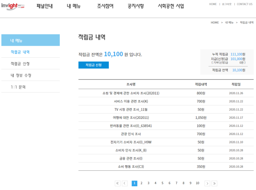
Task: Click row 여행에 대한 조사(202011)
Action: [x=166, y=118]
